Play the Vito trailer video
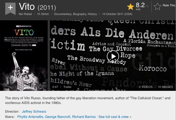The width and height of the screenshot is (176, 120). (113, 56)
